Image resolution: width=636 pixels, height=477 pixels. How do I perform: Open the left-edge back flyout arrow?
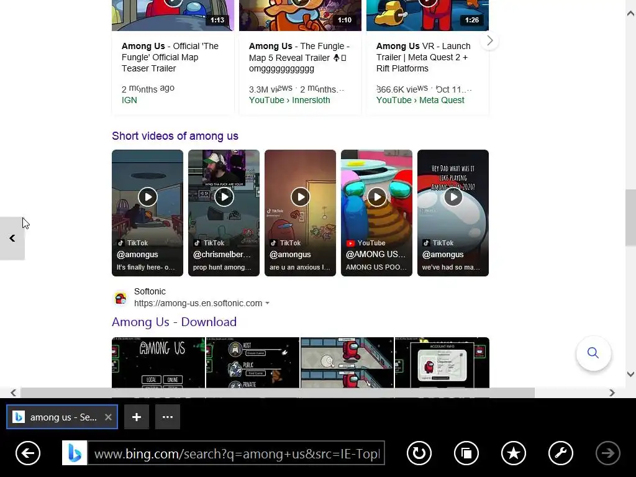tap(12, 238)
